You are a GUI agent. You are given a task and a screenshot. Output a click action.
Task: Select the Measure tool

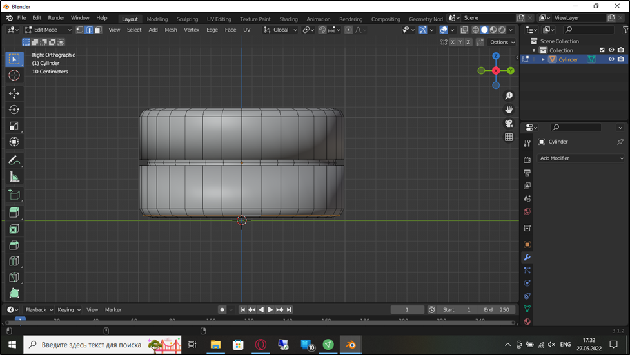click(14, 177)
